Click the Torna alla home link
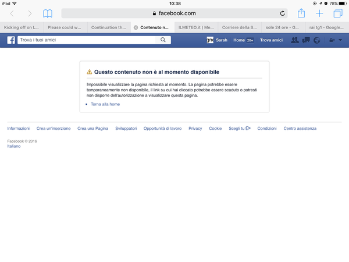Screen dimensions: 349x262 tap(105, 104)
